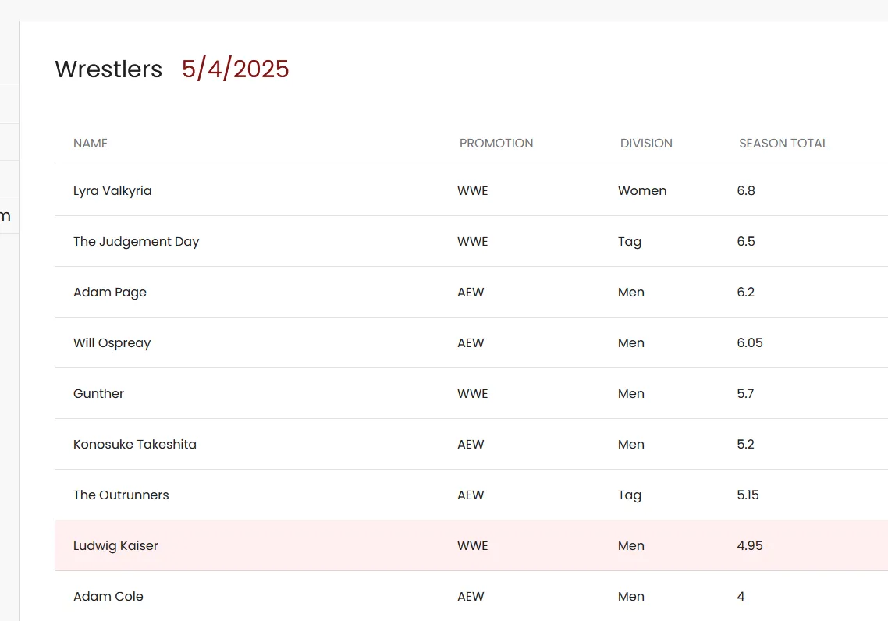888x621 pixels.
Task: Sort by the SEASON TOTAL column header
Action: coord(783,144)
